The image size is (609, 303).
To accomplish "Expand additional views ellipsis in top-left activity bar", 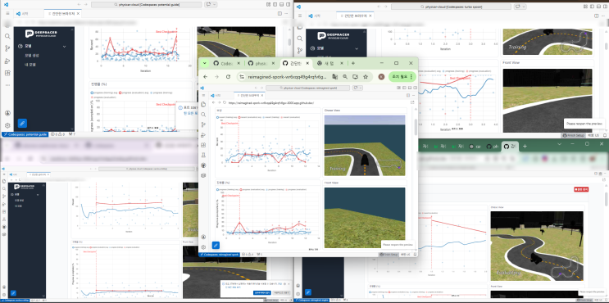I will (7, 85).
